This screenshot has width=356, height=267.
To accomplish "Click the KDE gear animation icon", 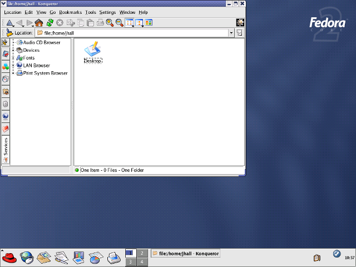I will click(240, 23).
